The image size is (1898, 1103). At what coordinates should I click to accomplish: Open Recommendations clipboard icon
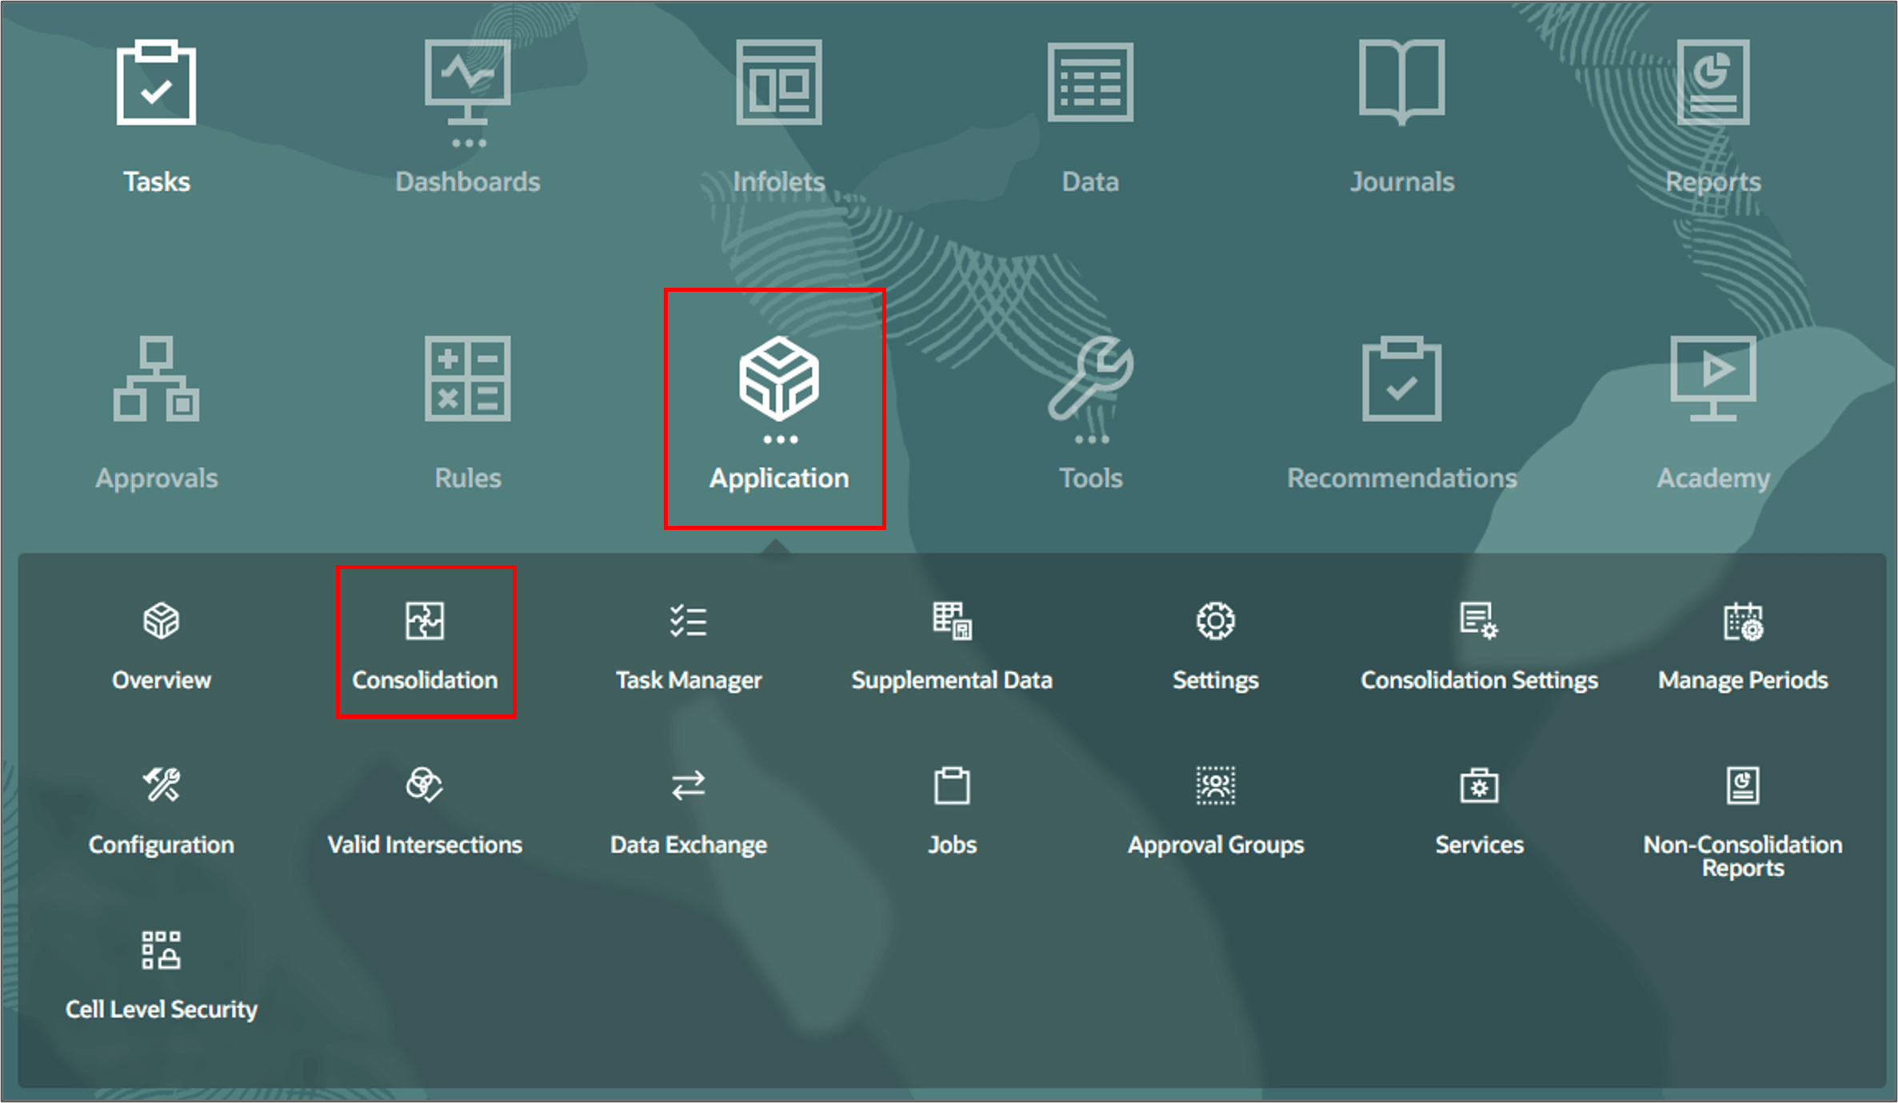coord(1401,380)
